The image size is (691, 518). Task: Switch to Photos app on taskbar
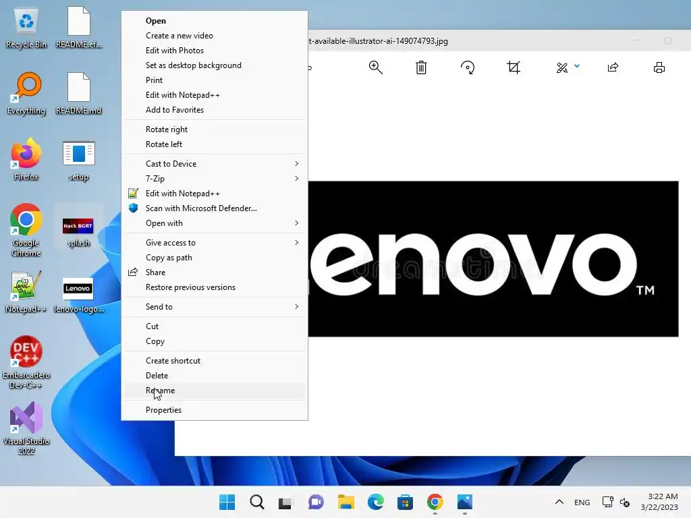click(x=465, y=502)
